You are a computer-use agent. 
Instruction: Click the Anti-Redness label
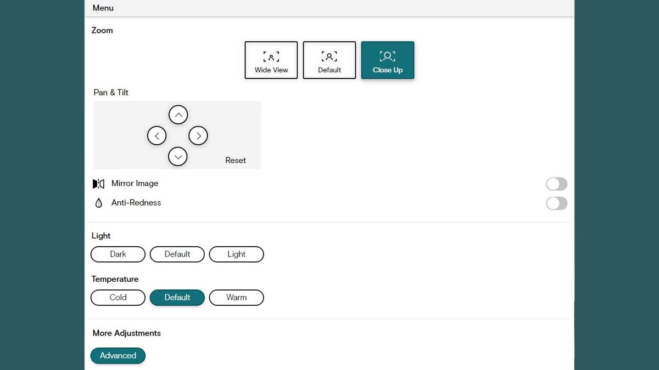tap(136, 203)
